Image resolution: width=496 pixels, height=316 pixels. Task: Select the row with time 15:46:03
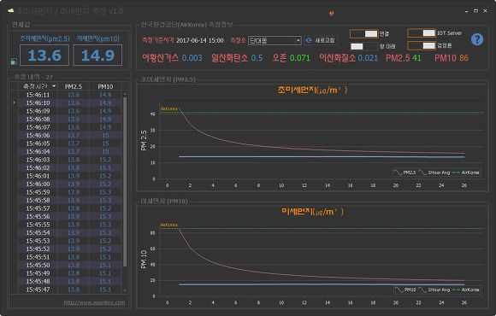69,160
